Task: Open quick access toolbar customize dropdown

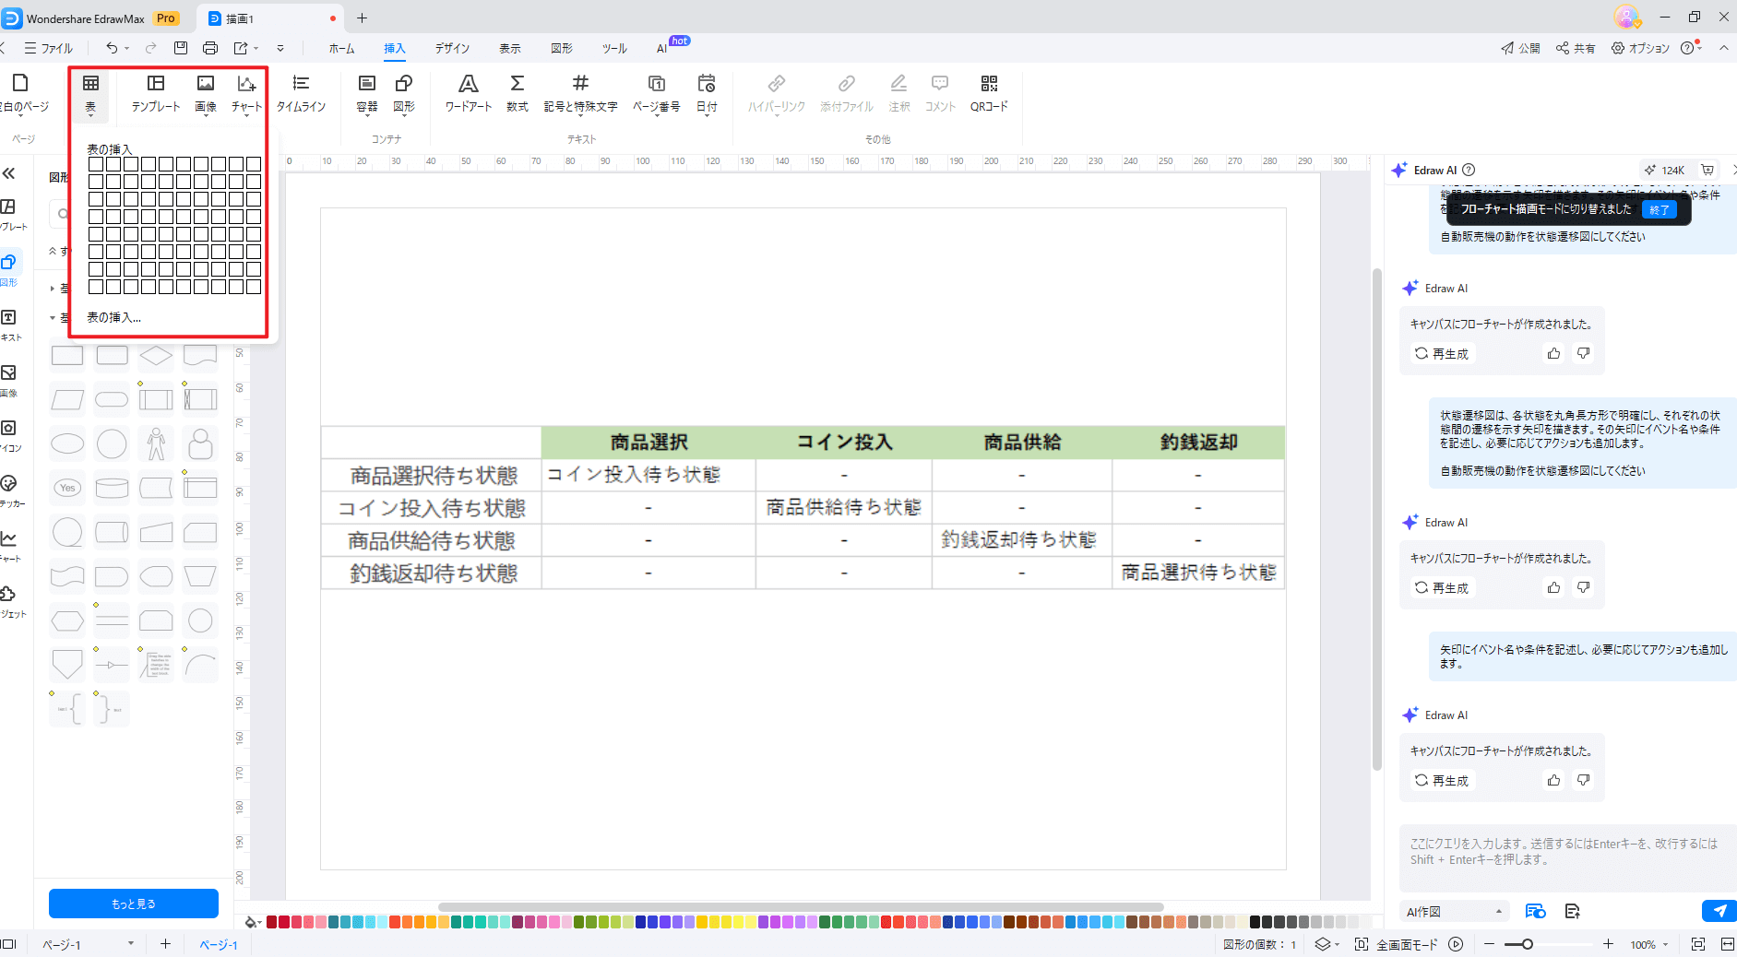Action: coord(280,48)
